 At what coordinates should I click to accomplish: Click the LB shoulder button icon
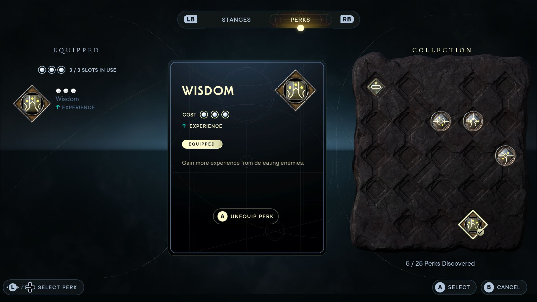pyautogui.click(x=190, y=19)
